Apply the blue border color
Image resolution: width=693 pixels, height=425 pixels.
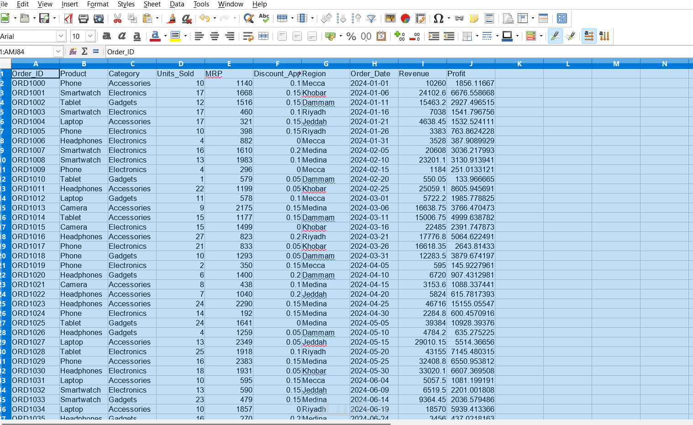pyautogui.click(x=507, y=36)
